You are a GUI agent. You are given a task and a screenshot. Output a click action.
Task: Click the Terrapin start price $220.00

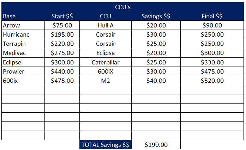pyautogui.click(x=62, y=44)
